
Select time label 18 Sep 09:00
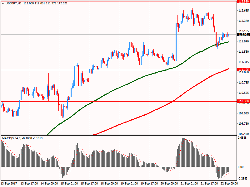[109, 184]
